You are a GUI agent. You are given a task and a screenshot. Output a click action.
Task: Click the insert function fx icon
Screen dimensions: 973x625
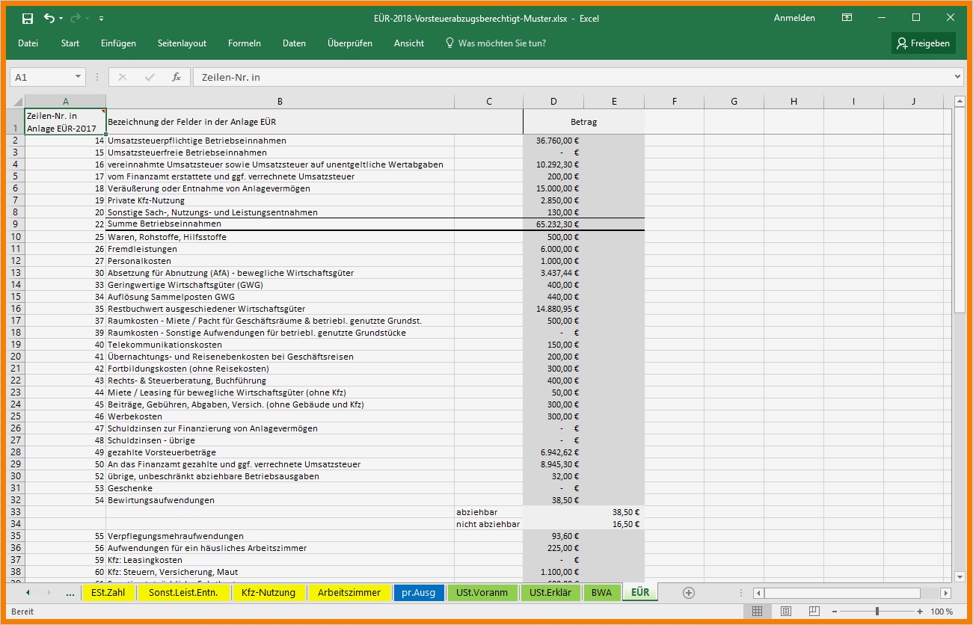click(177, 77)
